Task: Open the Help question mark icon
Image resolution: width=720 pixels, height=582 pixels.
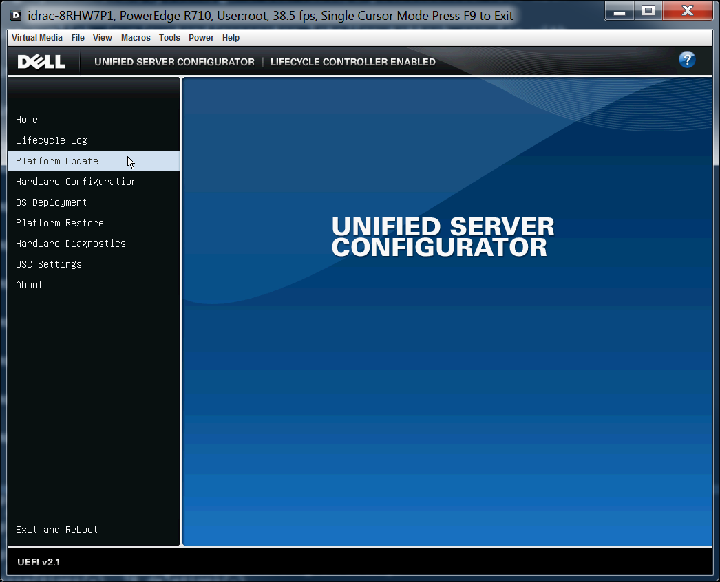Action: 687,60
